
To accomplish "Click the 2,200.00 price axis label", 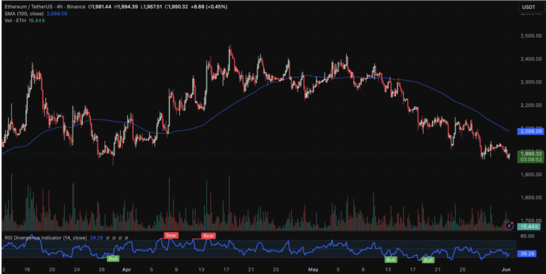I will 531,105.
